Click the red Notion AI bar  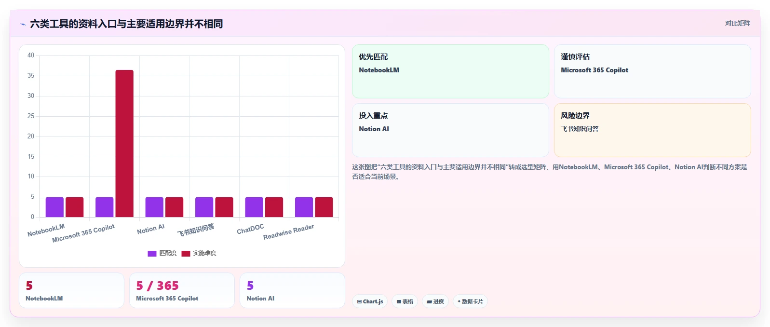pos(174,207)
